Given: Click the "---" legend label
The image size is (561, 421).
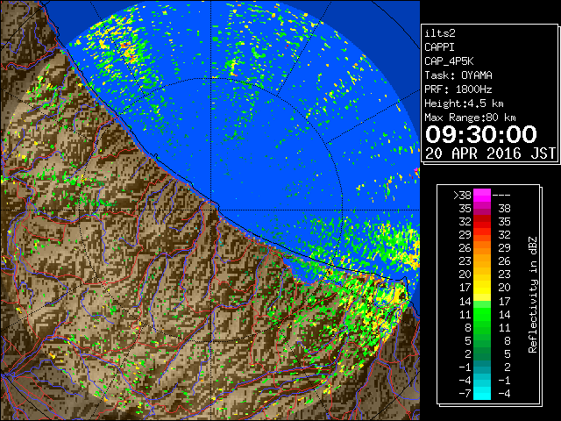Looking at the screenshot, I should 501,196.
